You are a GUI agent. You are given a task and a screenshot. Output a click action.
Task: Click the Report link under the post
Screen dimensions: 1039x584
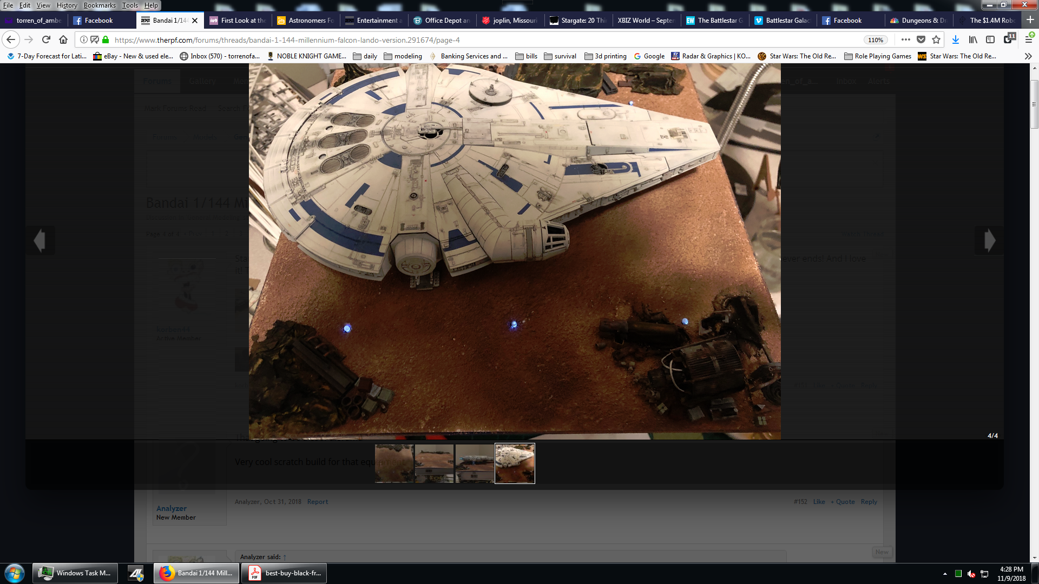[318, 502]
